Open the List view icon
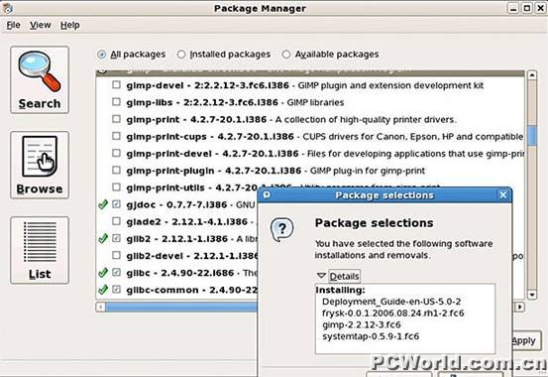The height and width of the screenshot is (377, 548). 40,250
